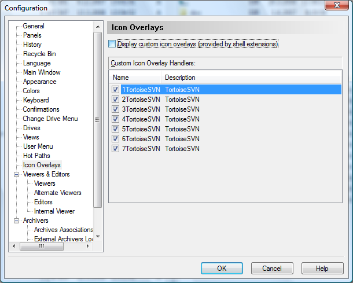This screenshot has height=283, width=353.
Task: Collapse the Viewers & Editors tree node
Action: [x=16, y=174]
